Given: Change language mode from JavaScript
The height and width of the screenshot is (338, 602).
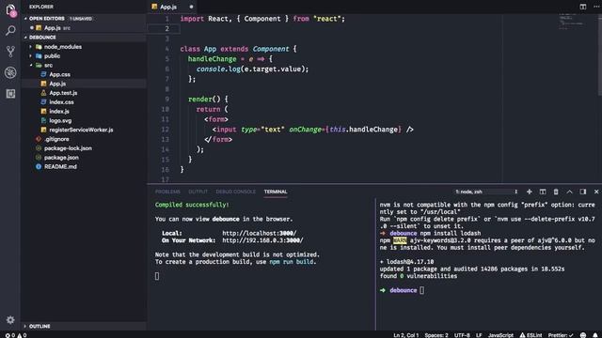Looking at the screenshot, I should pos(500,335).
